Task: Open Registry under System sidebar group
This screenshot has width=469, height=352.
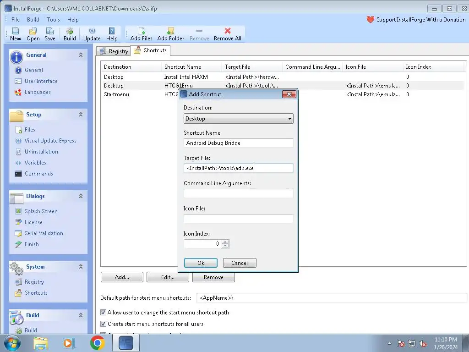Action: pyautogui.click(x=34, y=282)
